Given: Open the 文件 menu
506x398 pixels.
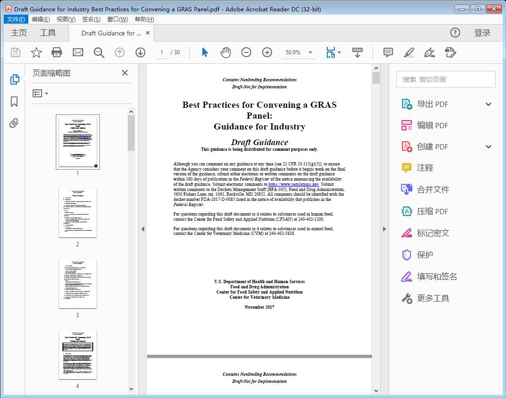Looking at the screenshot, I should tap(16, 19).
